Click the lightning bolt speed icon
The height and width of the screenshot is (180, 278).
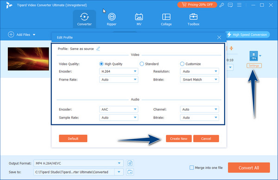[x=229, y=35]
